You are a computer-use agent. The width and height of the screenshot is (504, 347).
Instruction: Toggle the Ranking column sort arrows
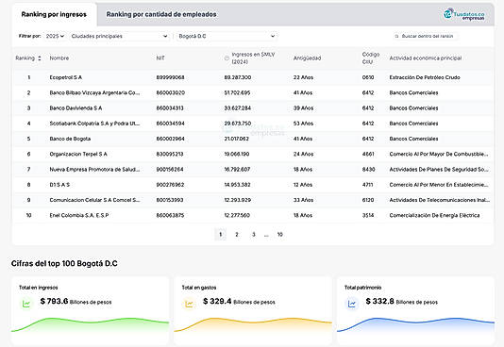click(40, 58)
